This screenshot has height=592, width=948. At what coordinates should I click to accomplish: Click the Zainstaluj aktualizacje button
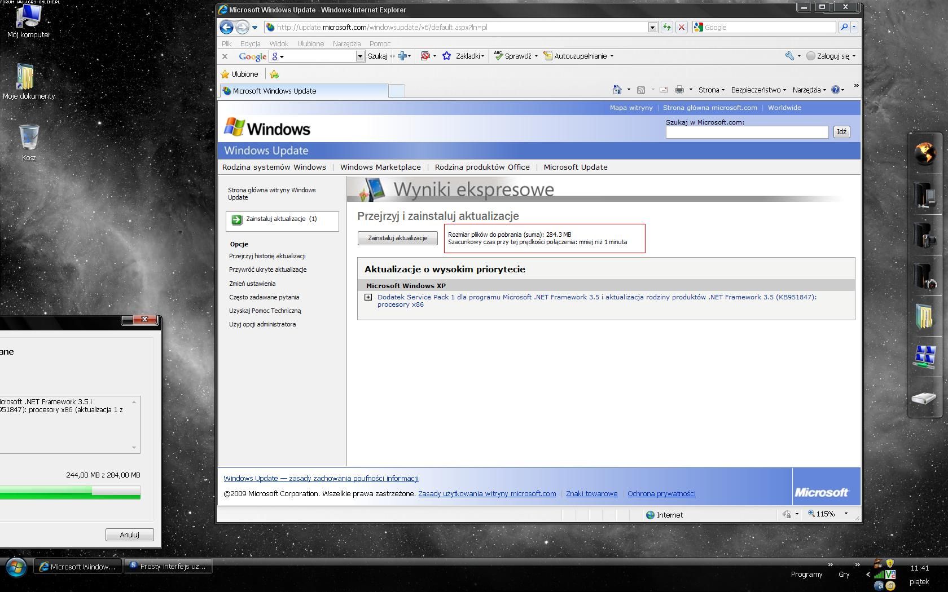[398, 238]
